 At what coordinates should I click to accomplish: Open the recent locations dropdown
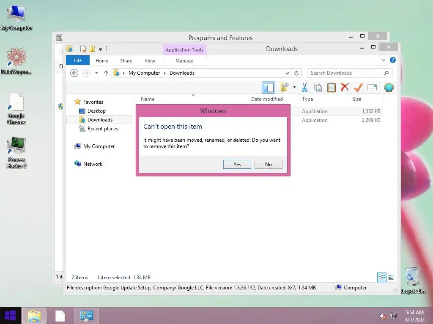[97, 73]
